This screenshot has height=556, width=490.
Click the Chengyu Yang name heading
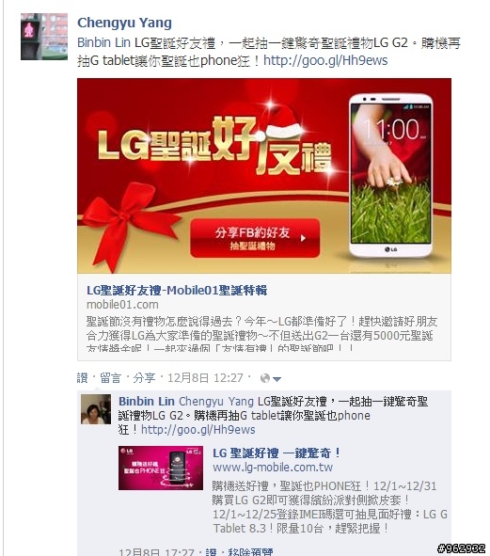(124, 23)
